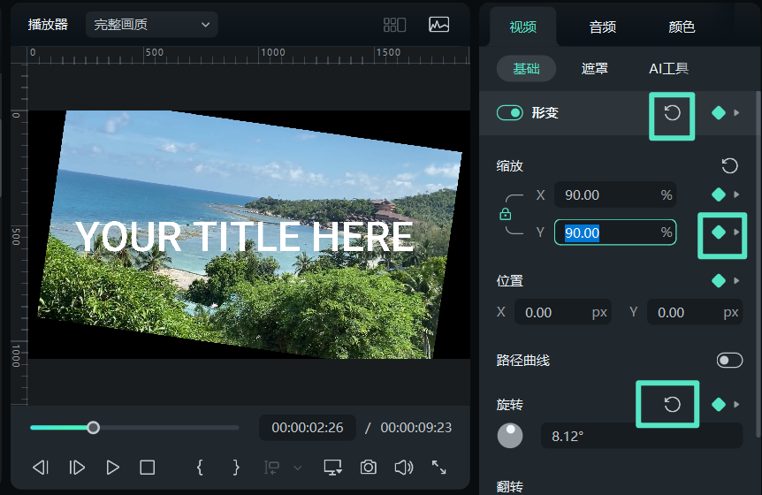Viewport: 762px width, 495px height.
Task: Reset the 缩放 scale values
Action: click(x=729, y=165)
